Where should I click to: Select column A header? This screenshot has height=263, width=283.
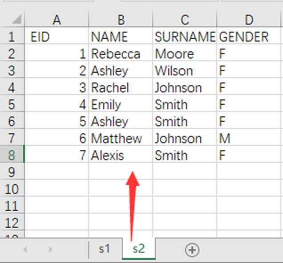pos(57,19)
